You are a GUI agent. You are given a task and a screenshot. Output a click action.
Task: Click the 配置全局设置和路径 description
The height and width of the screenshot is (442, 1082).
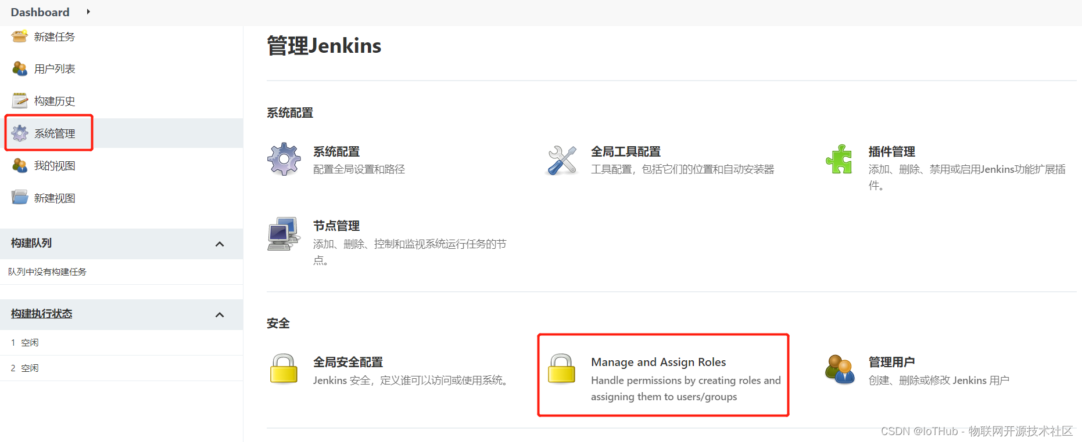tap(359, 169)
